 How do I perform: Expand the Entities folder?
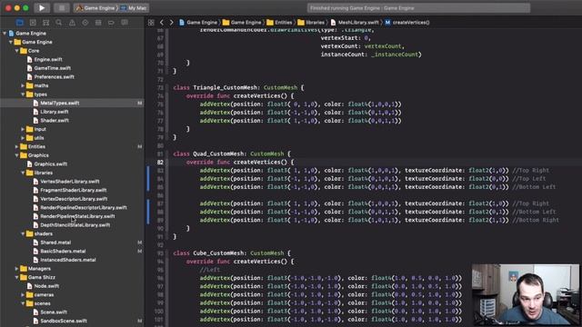(16, 146)
